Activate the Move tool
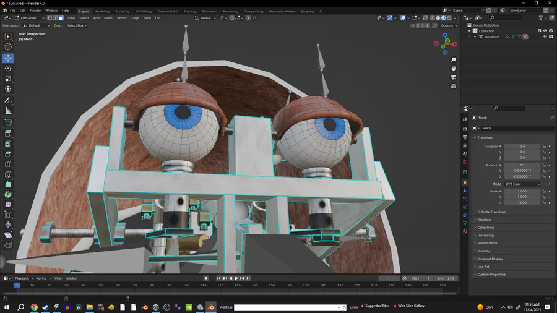Screen dimensions: 557x313 [x=8, y=58]
